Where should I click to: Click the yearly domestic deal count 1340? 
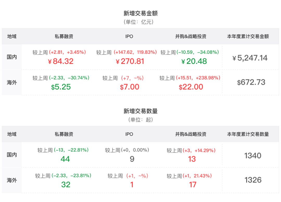click(x=253, y=156)
